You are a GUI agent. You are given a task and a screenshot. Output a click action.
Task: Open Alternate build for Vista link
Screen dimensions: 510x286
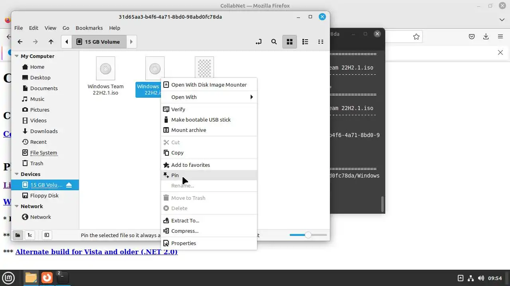tap(96, 252)
